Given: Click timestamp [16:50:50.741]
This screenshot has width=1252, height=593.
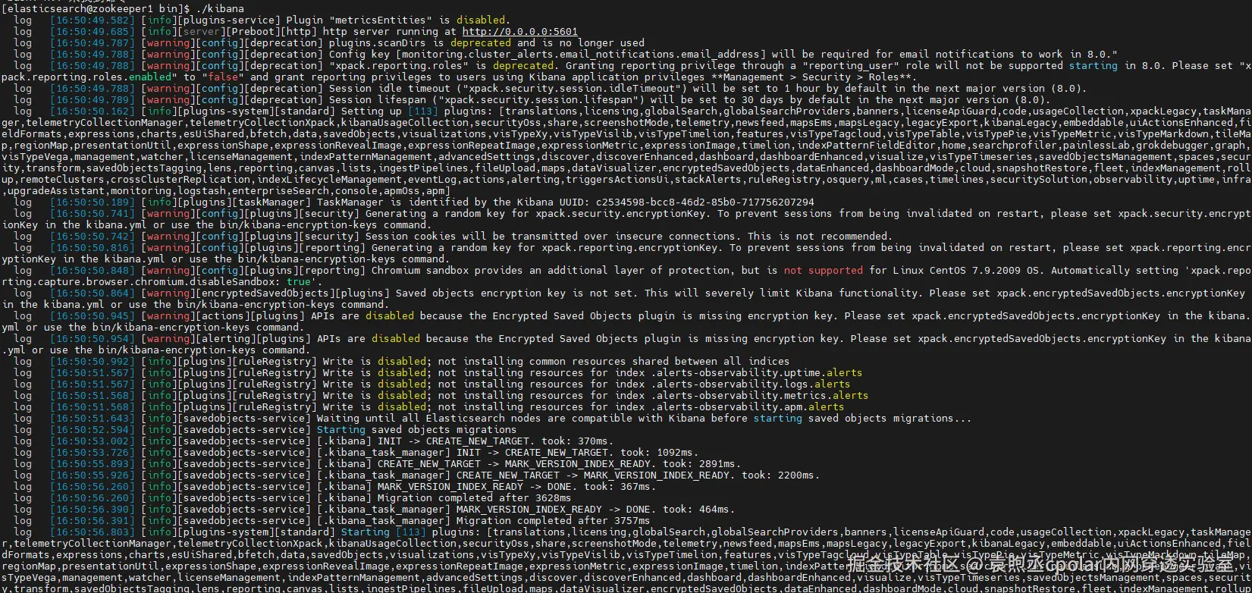Looking at the screenshot, I should pyautogui.click(x=93, y=213).
